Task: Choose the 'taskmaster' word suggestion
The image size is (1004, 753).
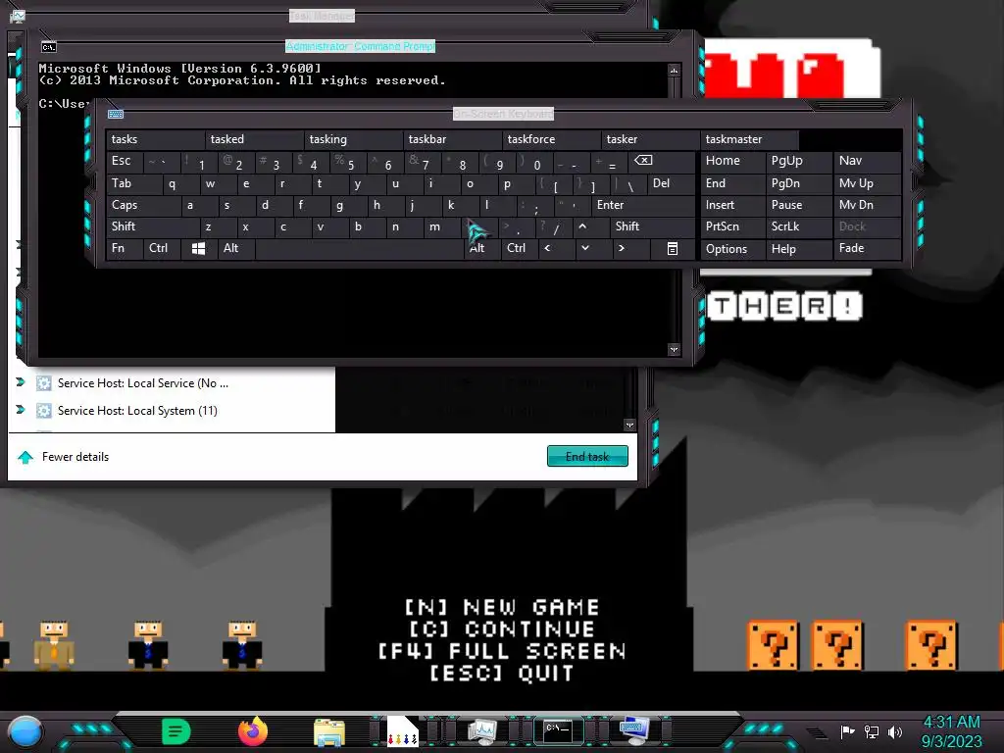Action: (x=750, y=139)
